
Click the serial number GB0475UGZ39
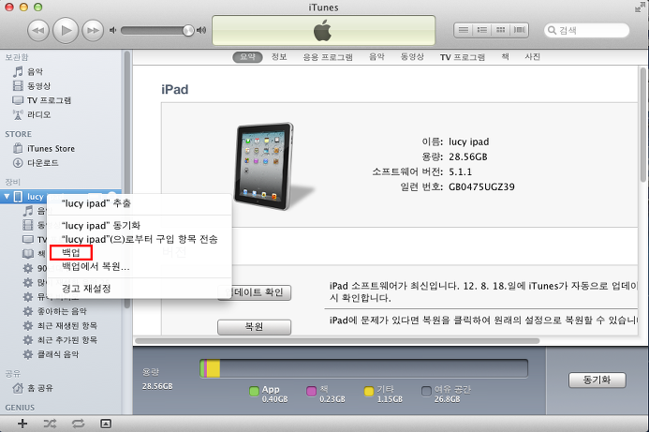(481, 186)
